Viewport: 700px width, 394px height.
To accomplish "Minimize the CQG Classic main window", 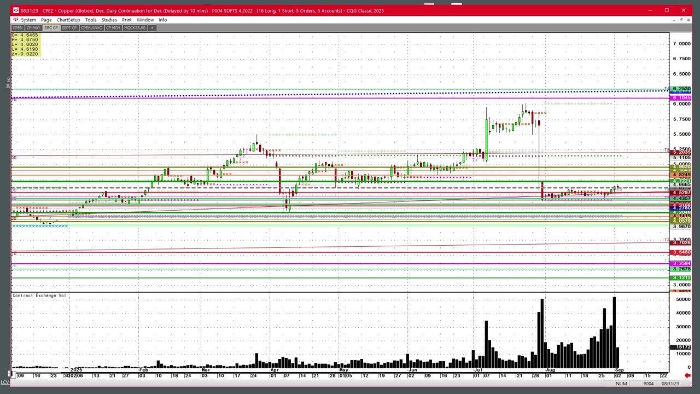I will tap(650, 10).
